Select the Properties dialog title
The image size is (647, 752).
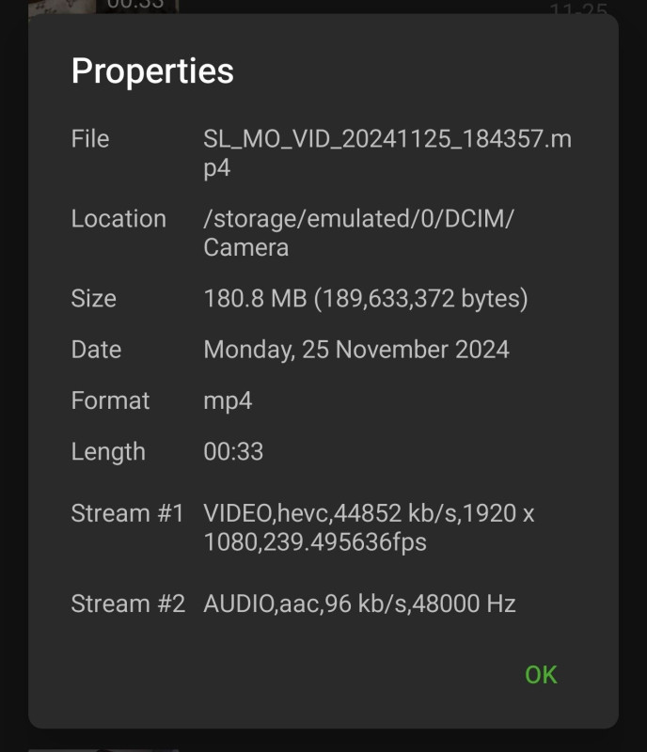(x=152, y=71)
